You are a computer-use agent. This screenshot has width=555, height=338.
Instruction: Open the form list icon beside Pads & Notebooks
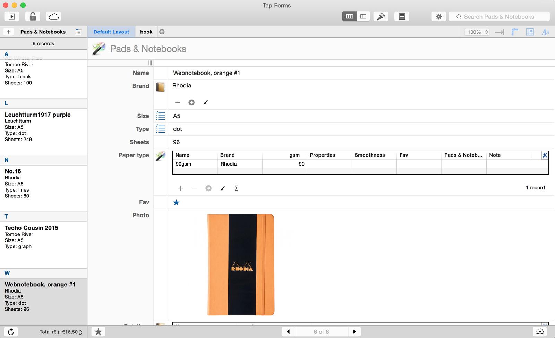pos(79,32)
